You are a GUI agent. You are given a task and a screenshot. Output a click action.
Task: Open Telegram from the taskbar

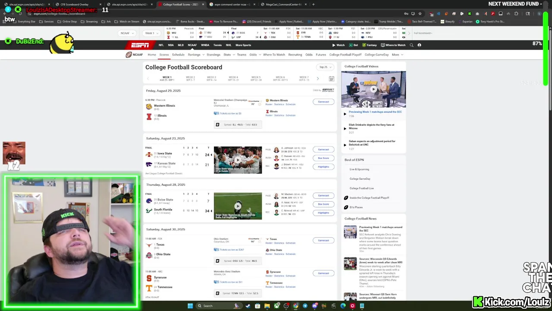tap(305, 306)
